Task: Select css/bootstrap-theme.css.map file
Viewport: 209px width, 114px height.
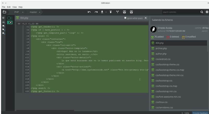Action: (x=179, y=70)
